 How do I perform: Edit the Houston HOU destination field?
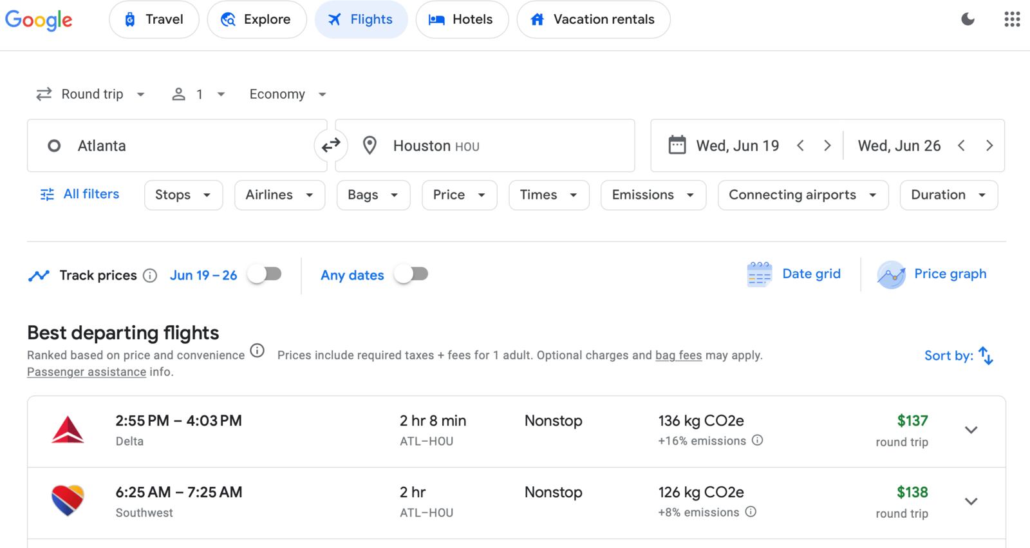[485, 146]
